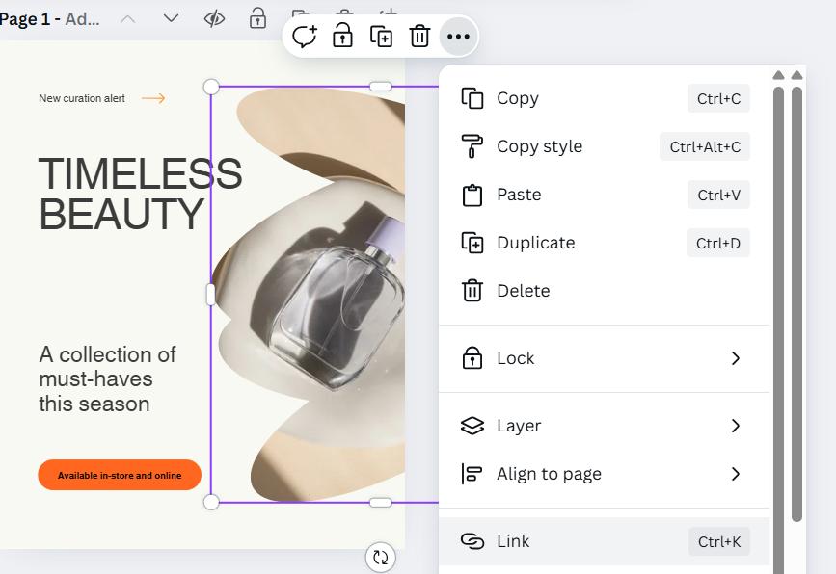Click the lock icon in floating toolbar
Screen dimensions: 836x574
click(342, 37)
